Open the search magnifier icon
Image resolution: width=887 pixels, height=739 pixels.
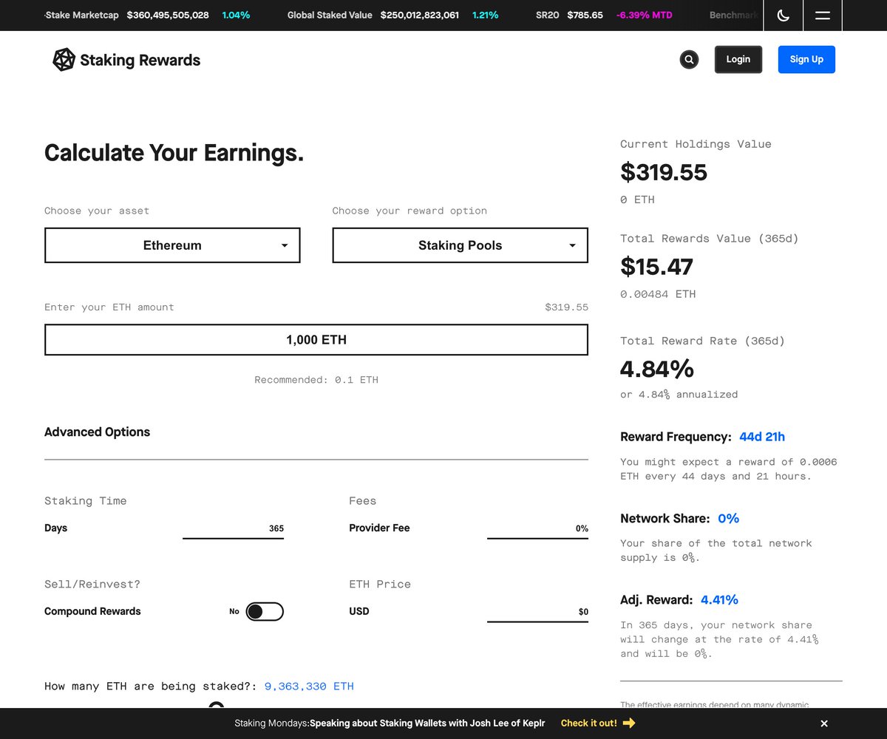(689, 60)
